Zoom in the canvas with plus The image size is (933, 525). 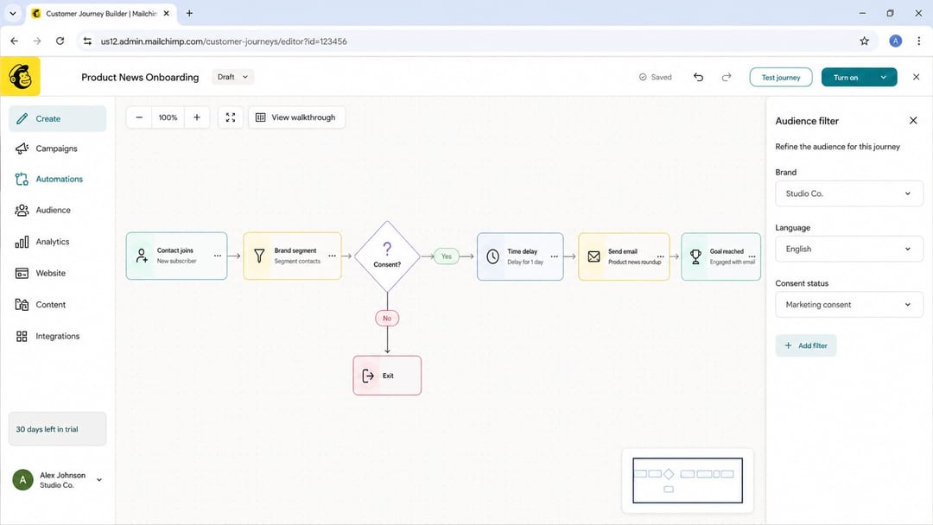coord(197,117)
